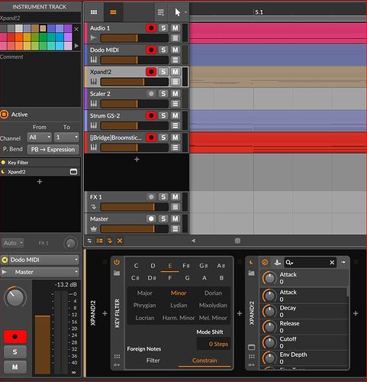
Task: Arm record on Audio 1 track
Action: click(x=151, y=28)
